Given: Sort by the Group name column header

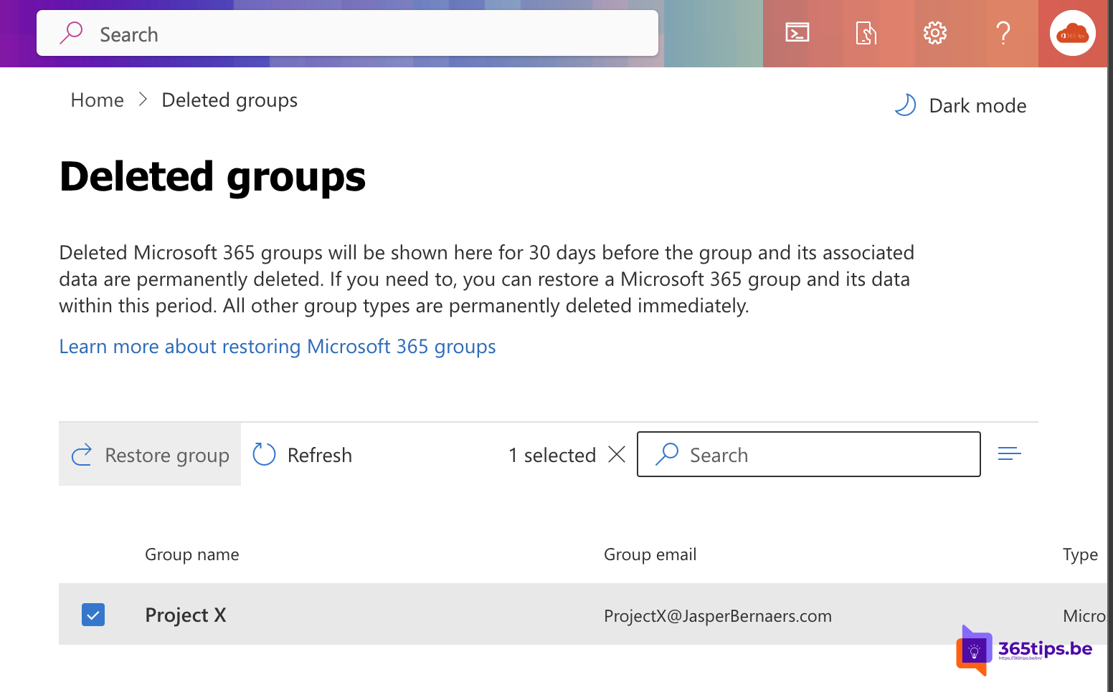Looking at the screenshot, I should (x=191, y=554).
